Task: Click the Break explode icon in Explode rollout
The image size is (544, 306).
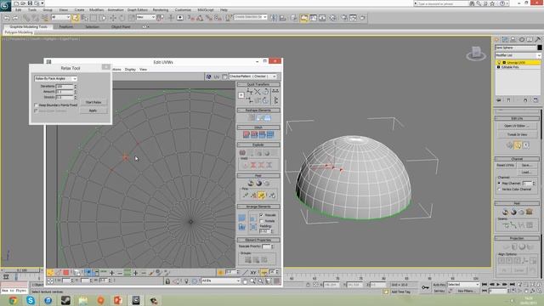Action: [x=242, y=153]
